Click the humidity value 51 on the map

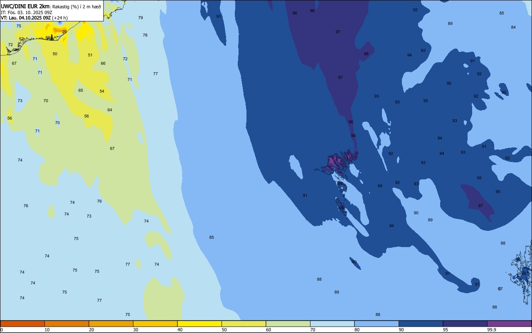tap(90, 55)
